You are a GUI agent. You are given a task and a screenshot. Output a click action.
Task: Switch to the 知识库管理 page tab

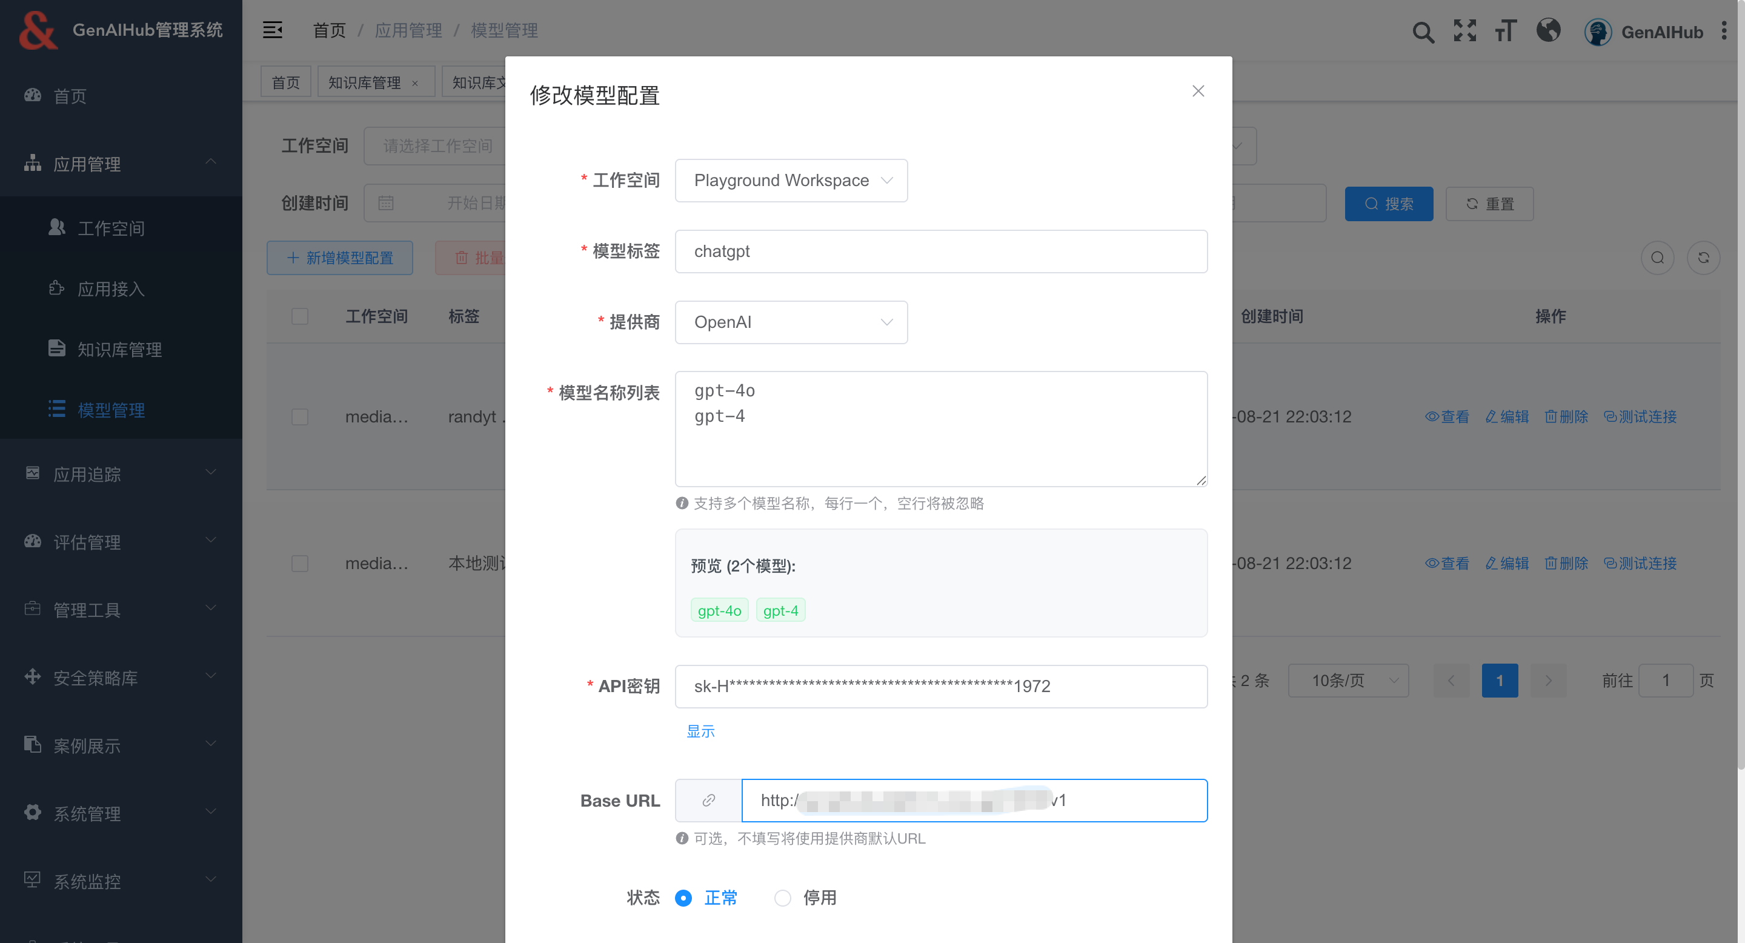point(364,82)
